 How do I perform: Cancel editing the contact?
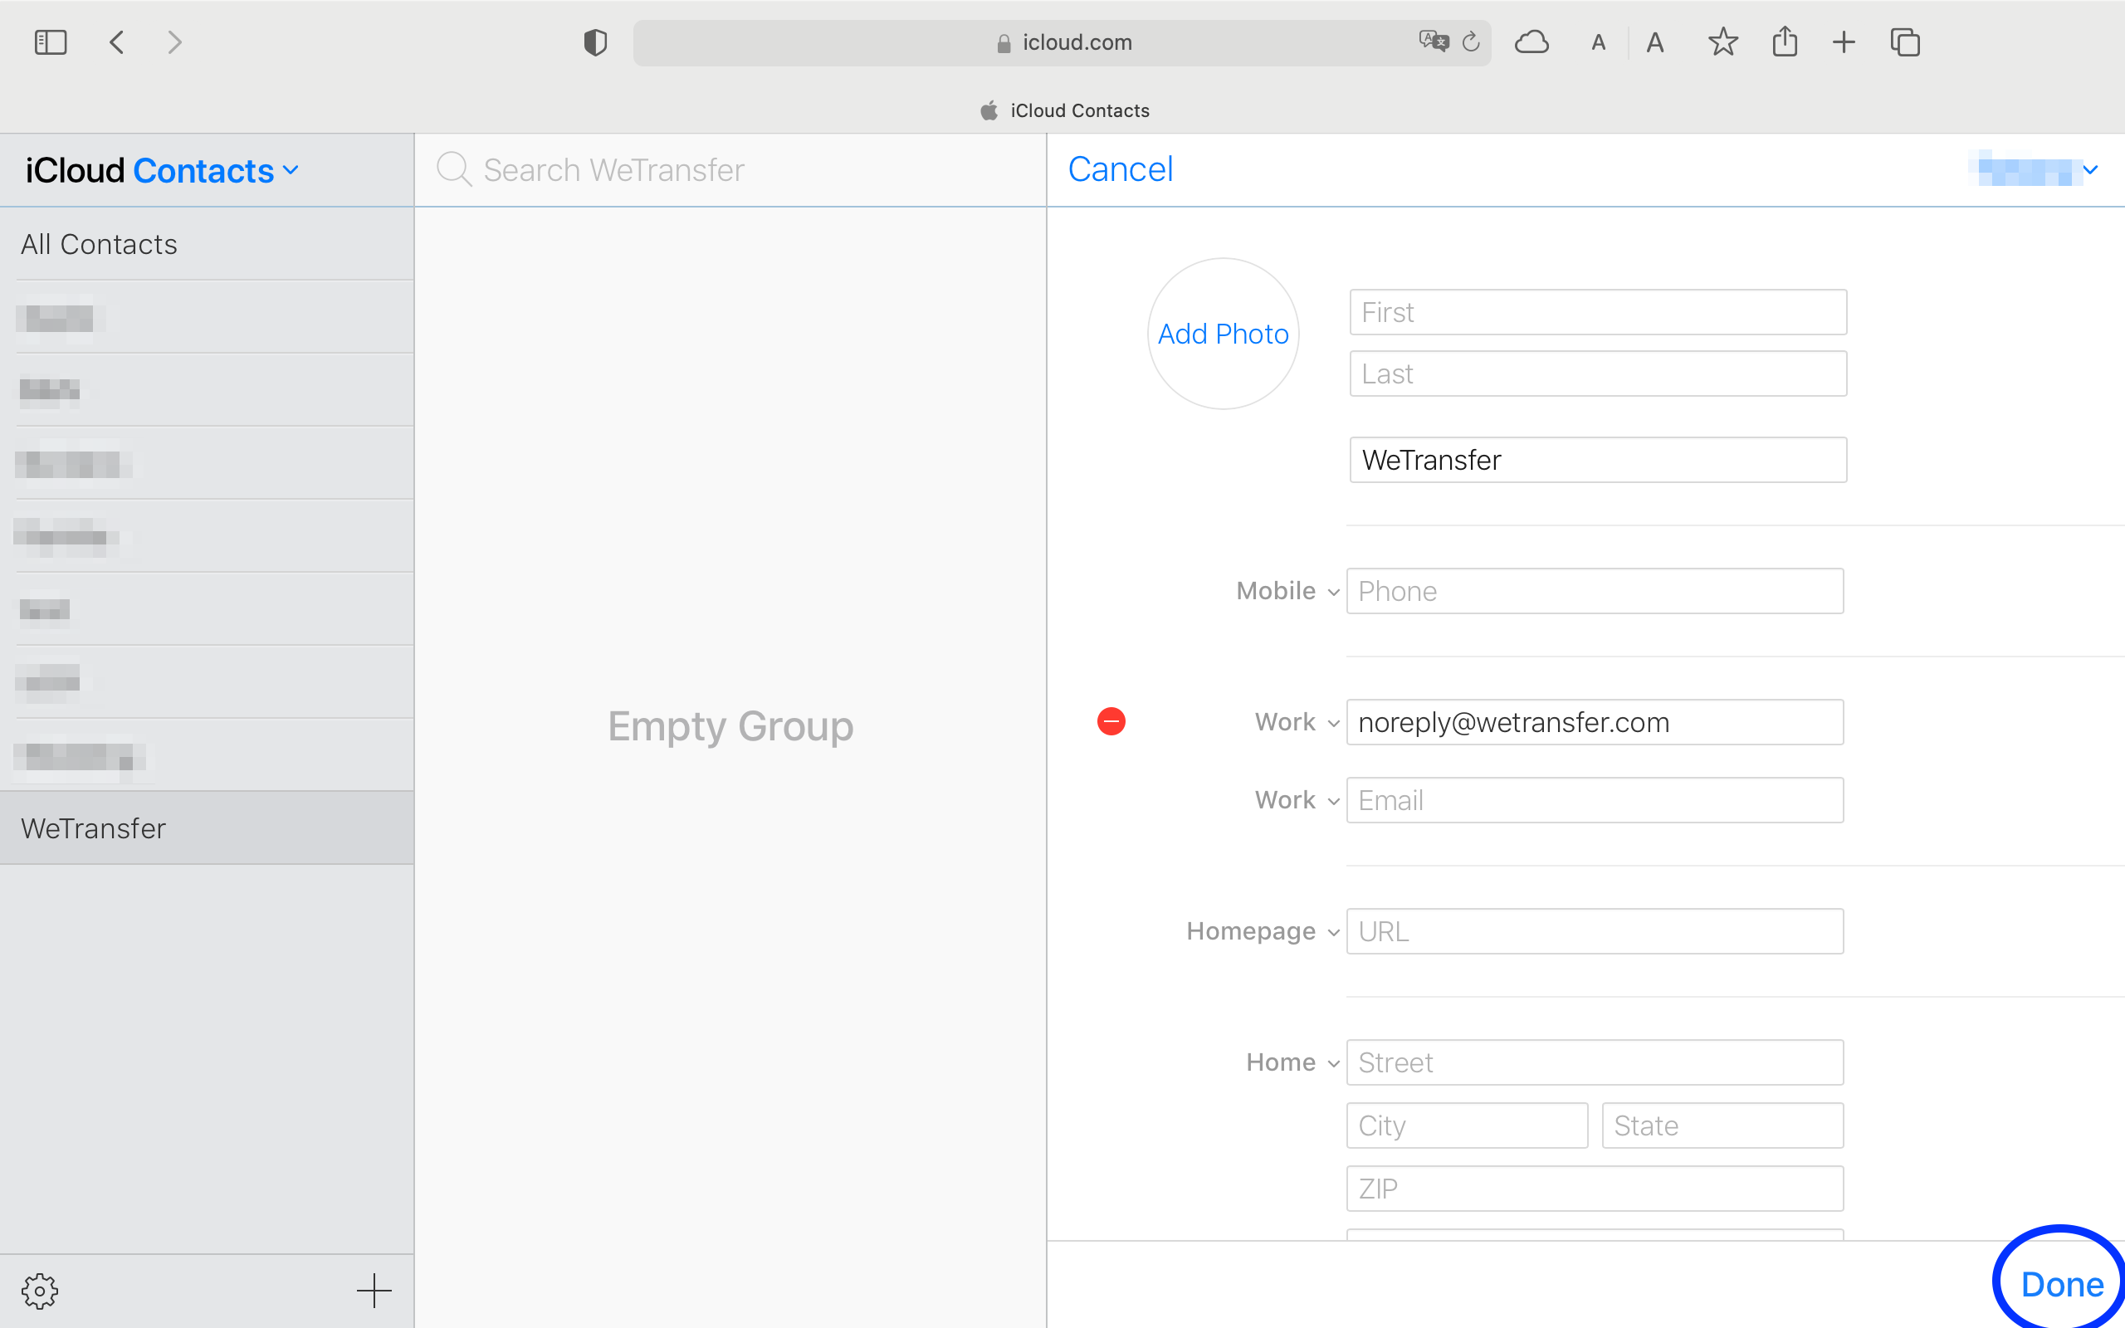click(1120, 169)
